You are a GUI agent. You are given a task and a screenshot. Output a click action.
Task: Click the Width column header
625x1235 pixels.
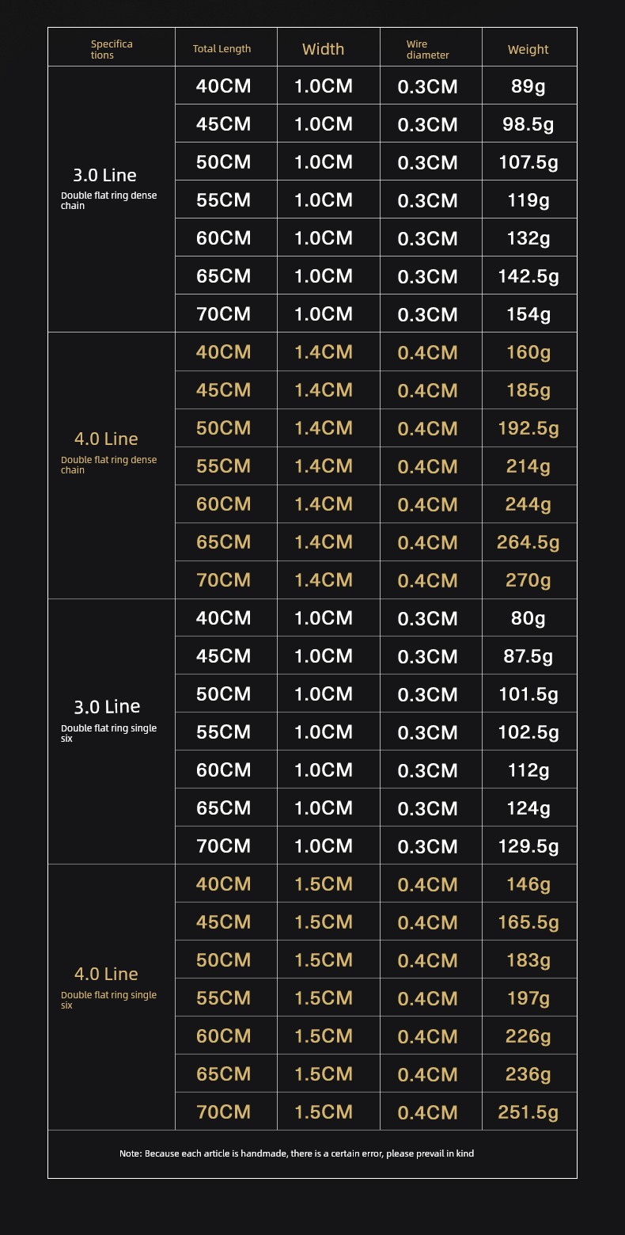(x=324, y=49)
